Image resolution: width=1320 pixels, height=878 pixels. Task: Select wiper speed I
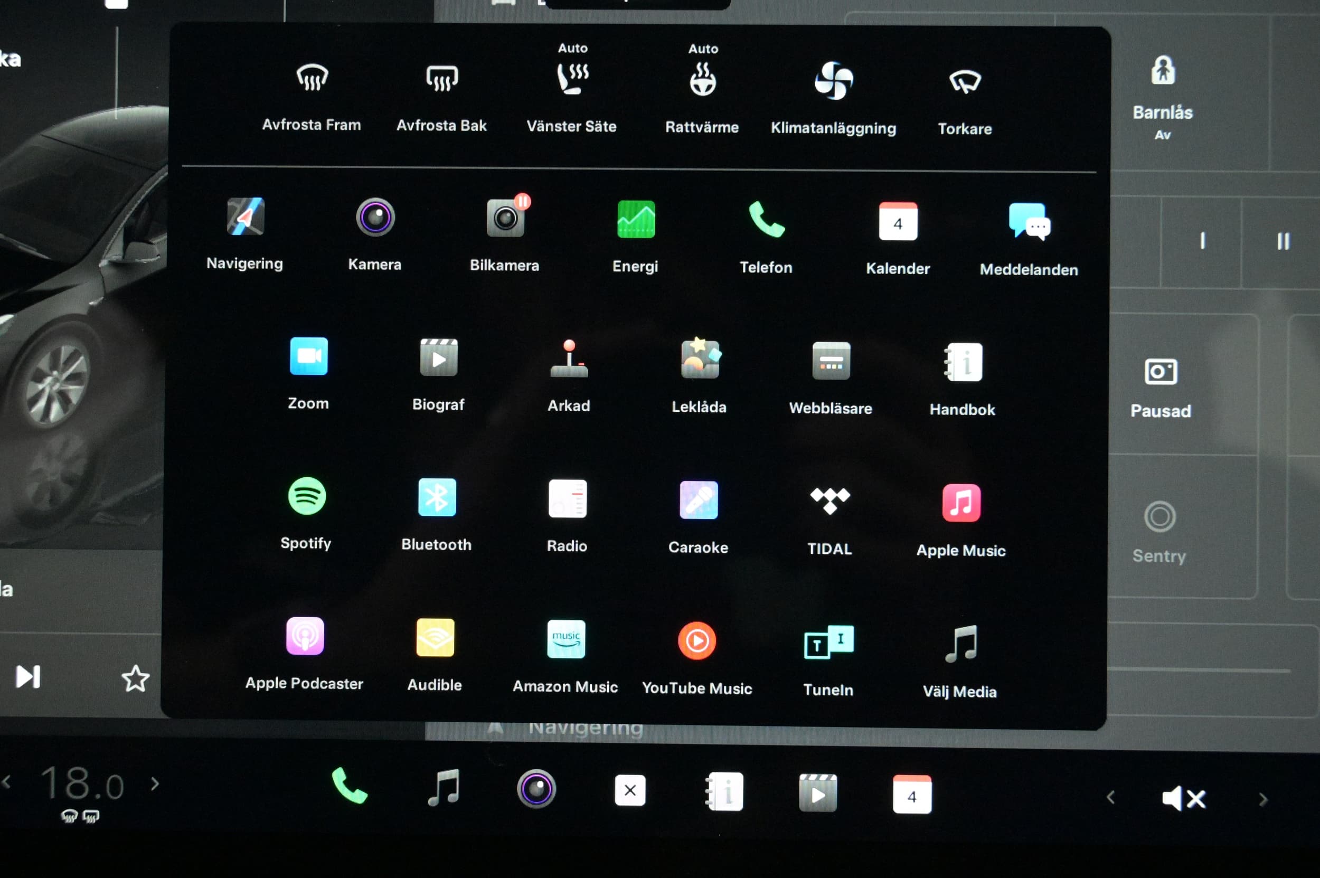coord(1202,241)
